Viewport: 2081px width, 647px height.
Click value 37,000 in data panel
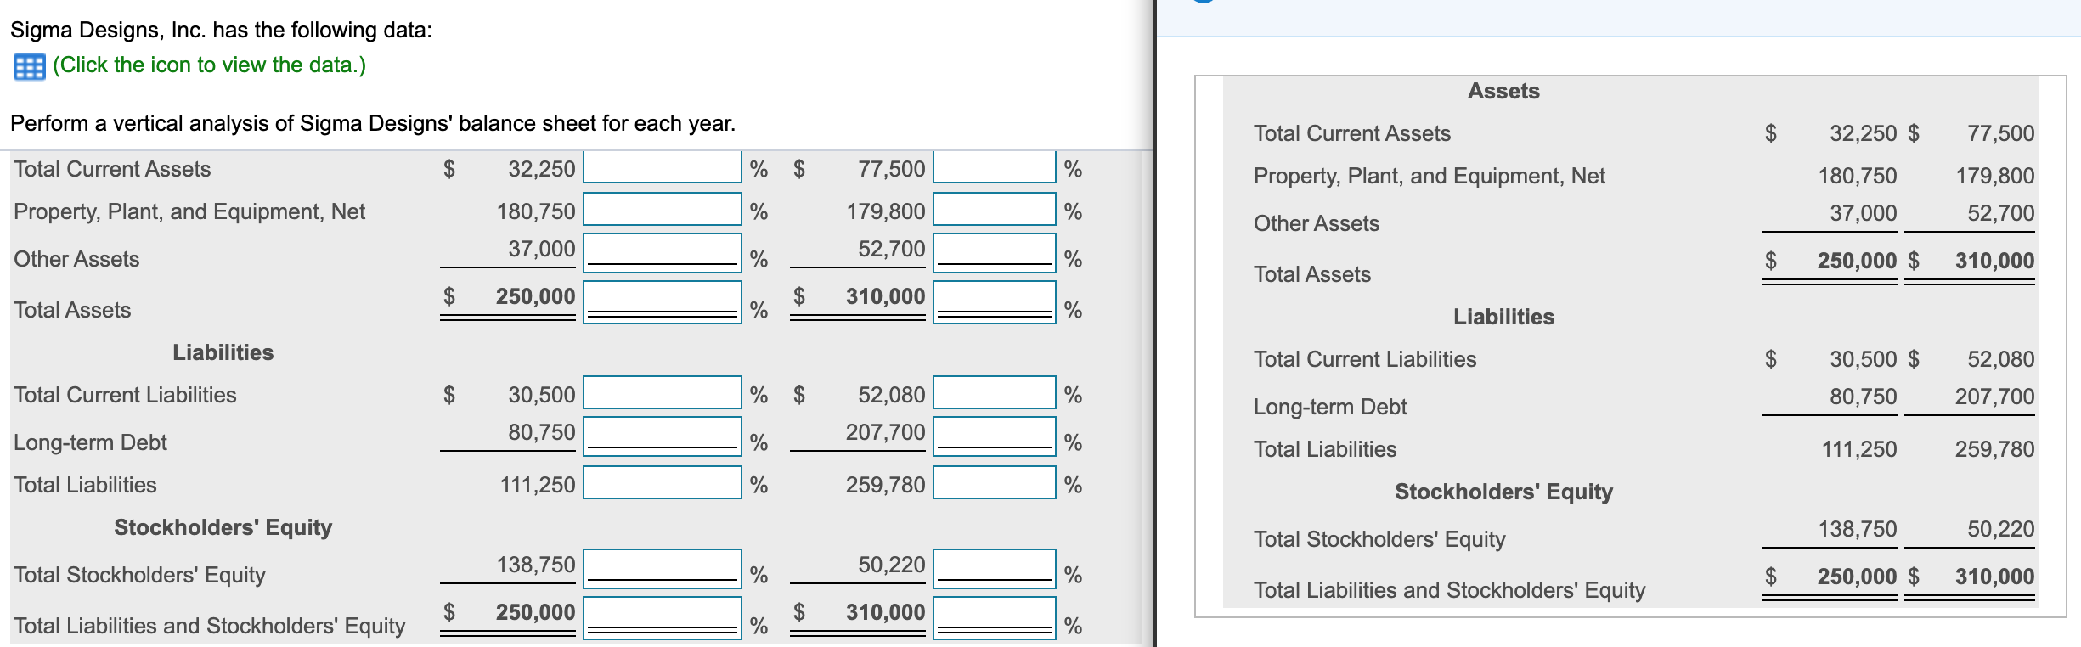pyautogui.click(x=1863, y=213)
